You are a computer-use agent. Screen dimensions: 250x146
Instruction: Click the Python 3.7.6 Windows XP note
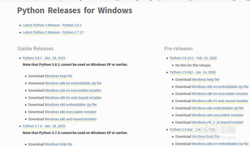(x=75, y=133)
